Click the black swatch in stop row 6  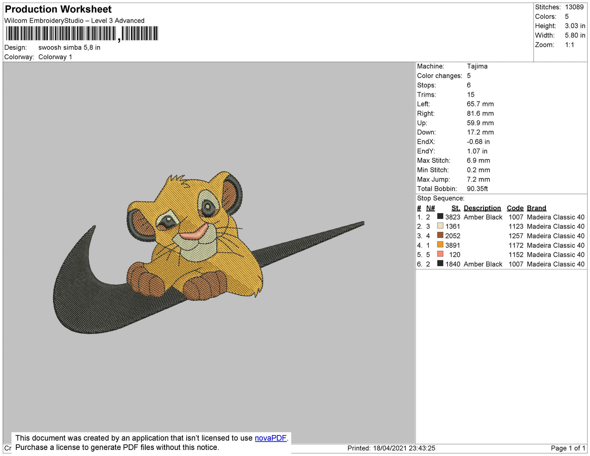pos(440,263)
